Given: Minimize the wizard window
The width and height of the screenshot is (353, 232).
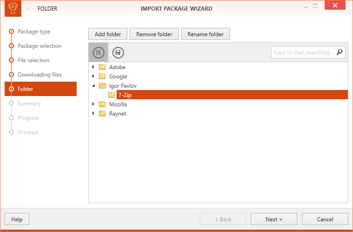Looking at the screenshot, I should click(306, 7).
